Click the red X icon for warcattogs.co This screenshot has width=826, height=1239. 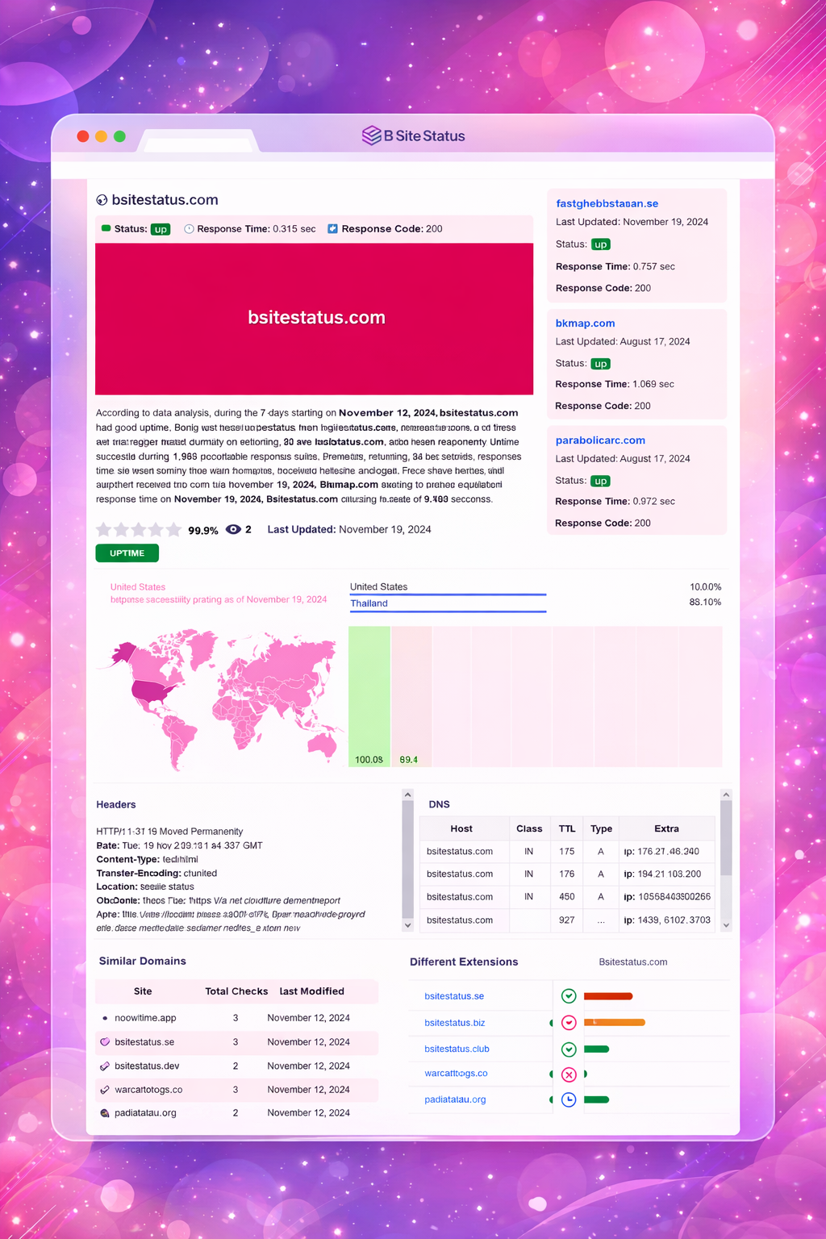coord(569,1074)
